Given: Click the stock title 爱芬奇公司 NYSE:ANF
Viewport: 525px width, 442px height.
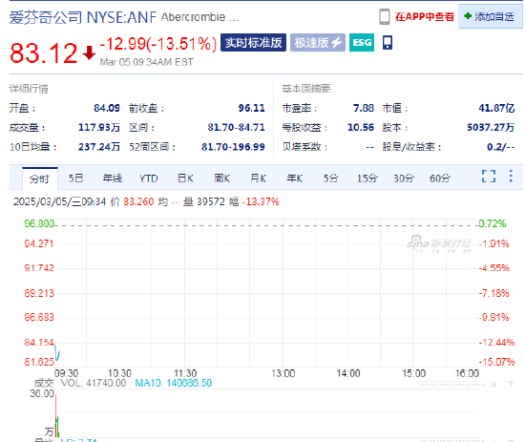Looking at the screenshot, I should [83, 17].
